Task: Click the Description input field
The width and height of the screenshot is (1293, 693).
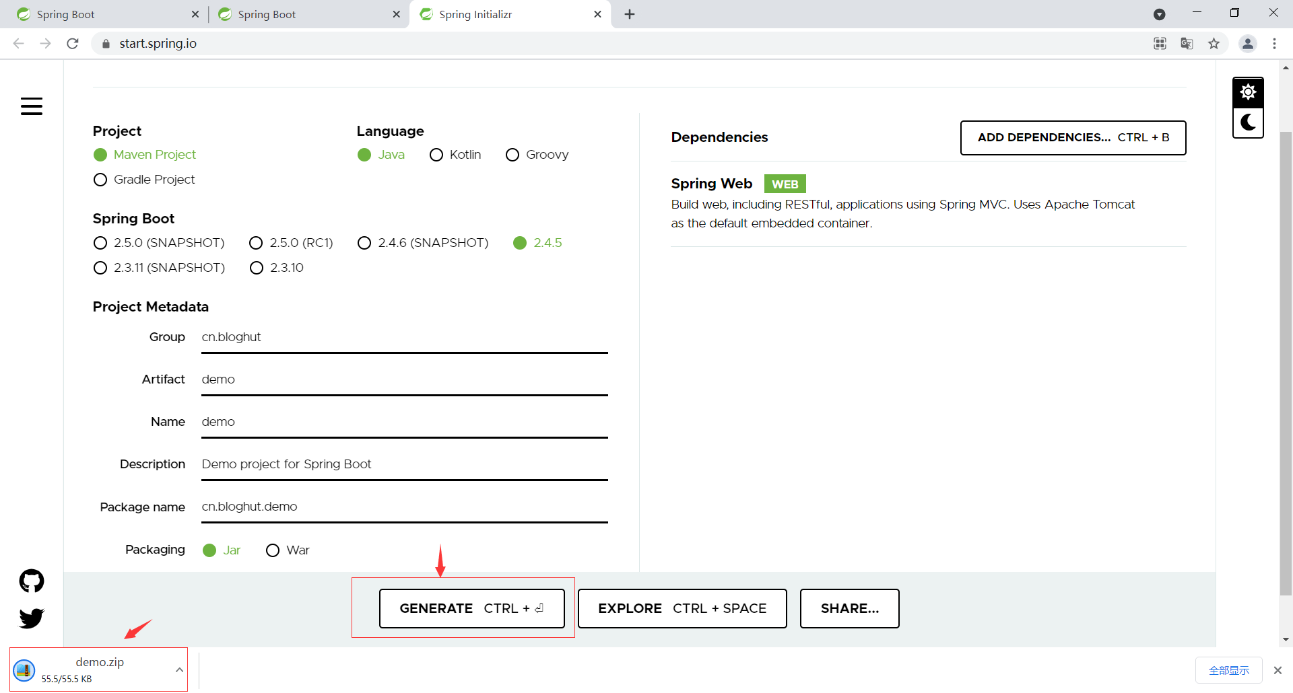Action: point(405,464)
